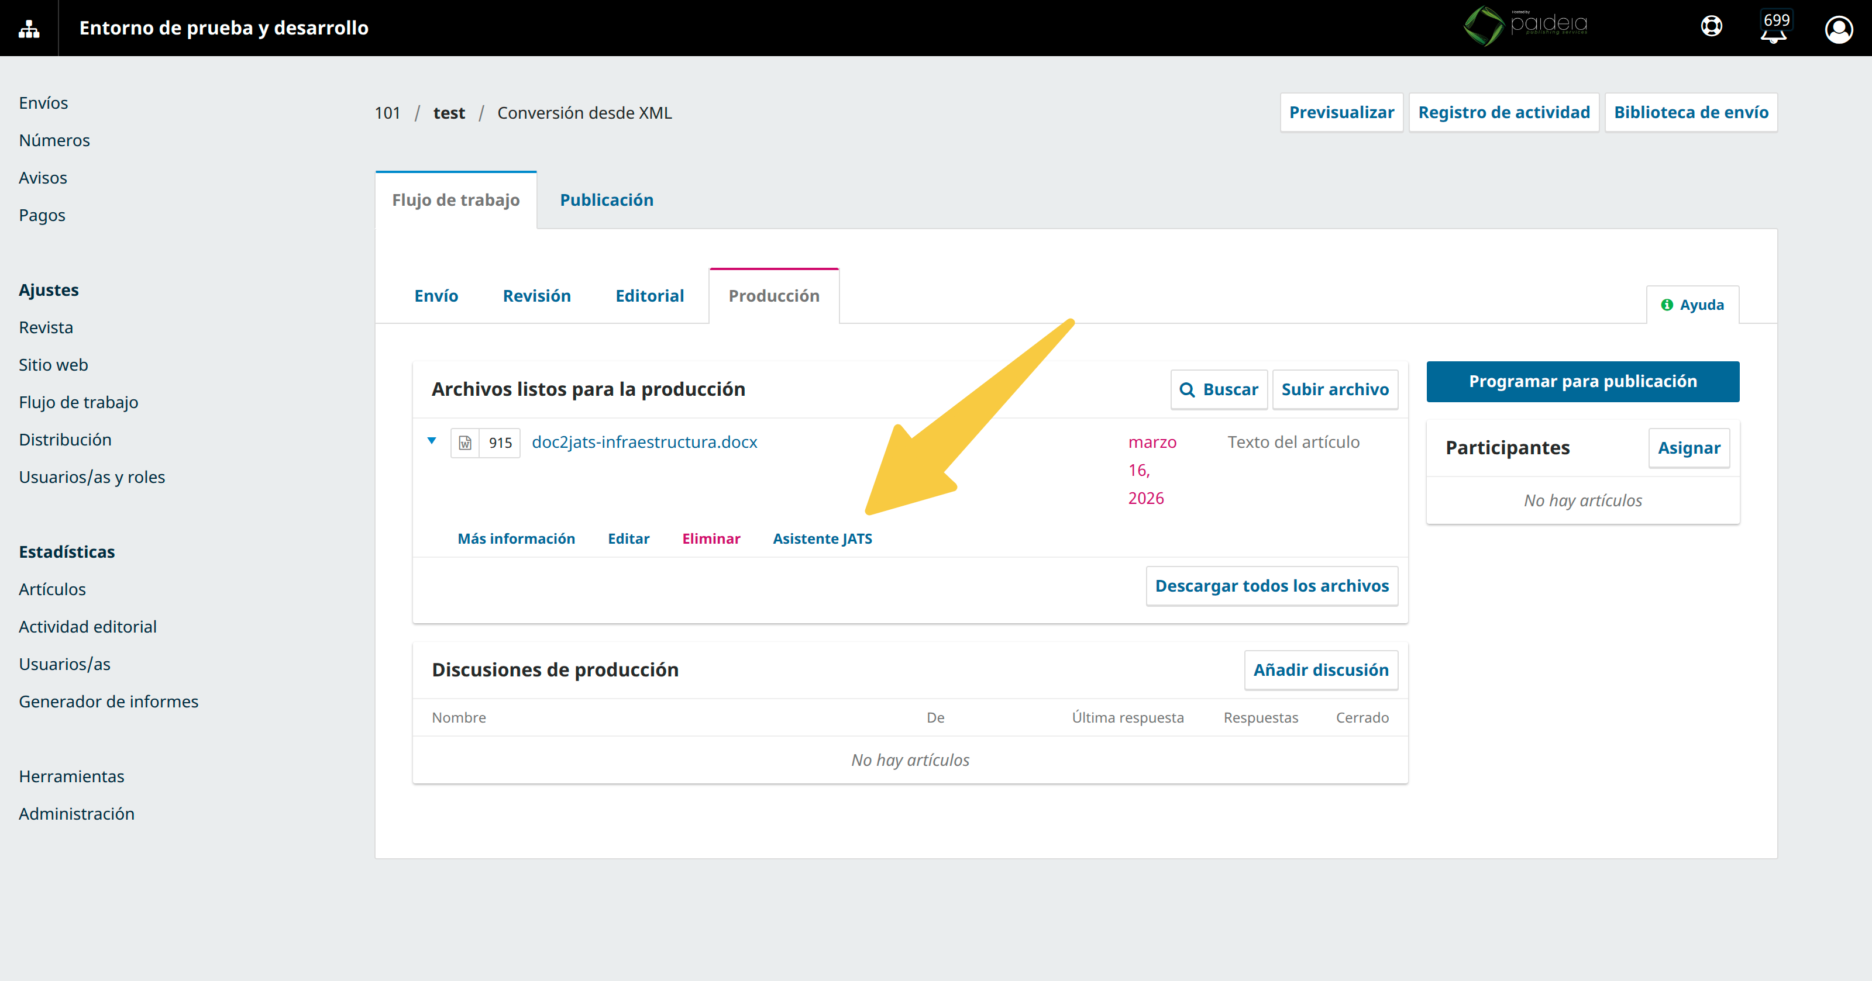Screen dimensions: 1872x981
Task: Click Nombre column header in discussions
Action: 459,717
